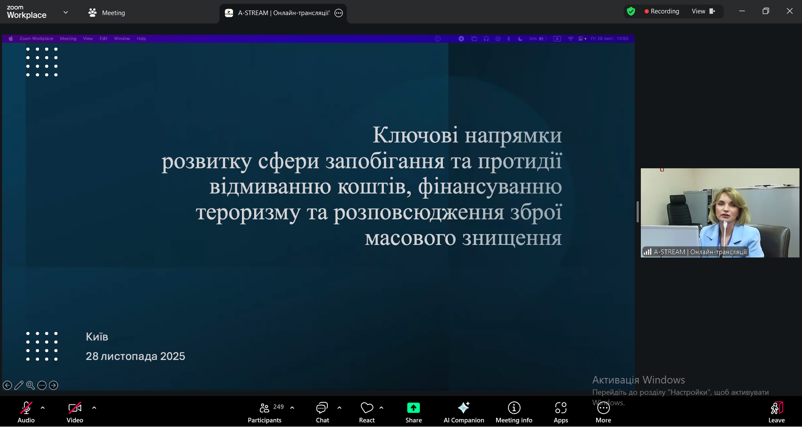Show Meeting info
Screen dimensions: 802x427
514,412
